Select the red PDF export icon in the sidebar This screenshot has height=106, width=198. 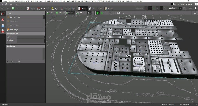3,31
